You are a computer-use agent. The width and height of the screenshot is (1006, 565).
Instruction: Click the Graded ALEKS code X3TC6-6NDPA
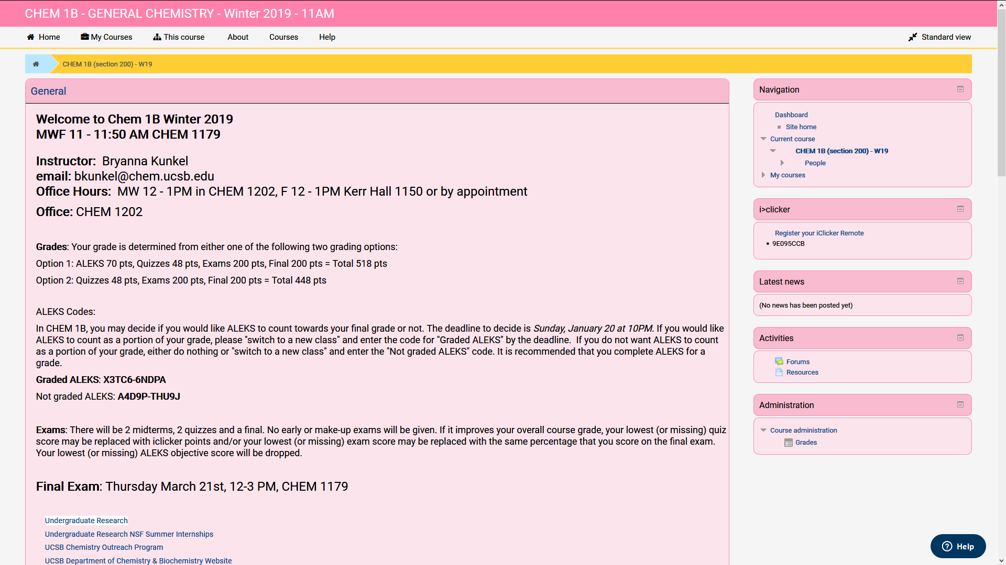click(134, 380)
